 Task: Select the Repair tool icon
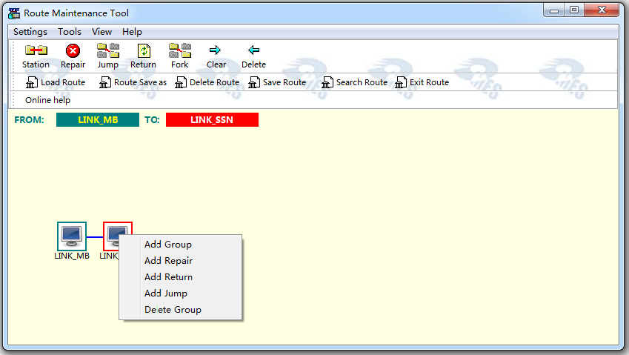(73, 51)
